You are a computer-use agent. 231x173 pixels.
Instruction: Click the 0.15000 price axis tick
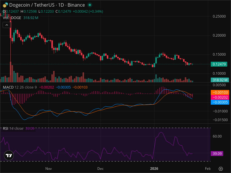tap(219, 54)
